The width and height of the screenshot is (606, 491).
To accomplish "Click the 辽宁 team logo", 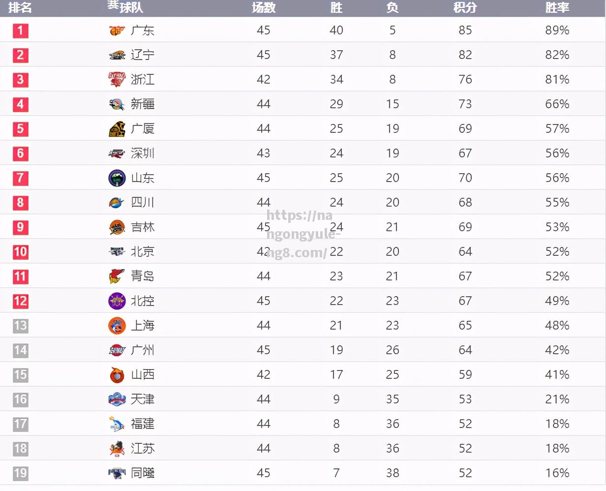I will [117, 55].
